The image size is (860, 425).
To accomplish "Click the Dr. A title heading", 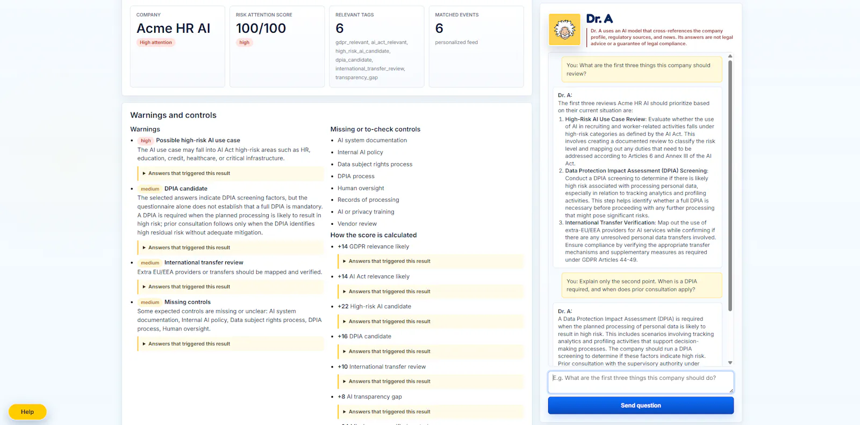I will pos(599,19).
